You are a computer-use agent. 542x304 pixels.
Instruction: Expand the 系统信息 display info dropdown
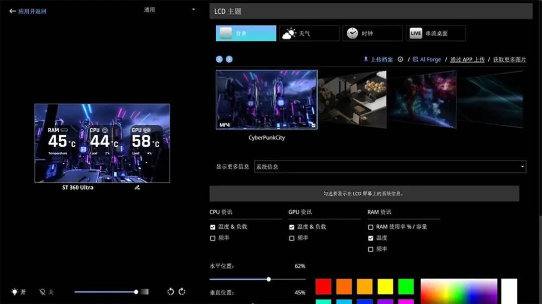coord(390,167)
